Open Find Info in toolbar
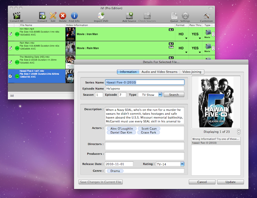 [x=74, y=16]
